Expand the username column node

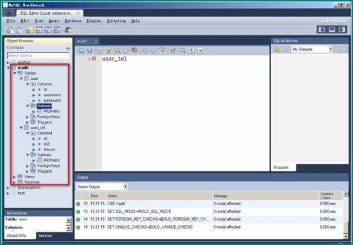pyautogui.click(x=34, y=95)
